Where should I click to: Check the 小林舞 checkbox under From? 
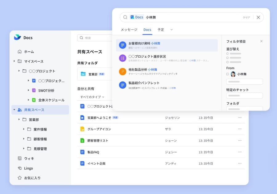point(227,74)
